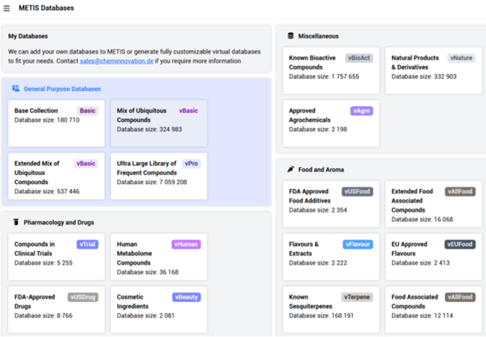Click 'Database size: 1 757 655' text
The height and width of the screenshot is (337, 486).
[324, 77]
